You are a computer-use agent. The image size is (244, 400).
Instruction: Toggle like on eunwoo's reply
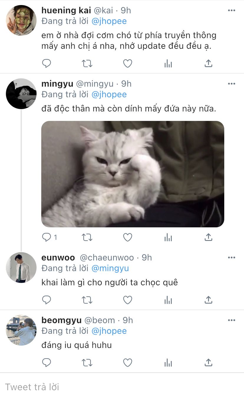click(127, 300)
